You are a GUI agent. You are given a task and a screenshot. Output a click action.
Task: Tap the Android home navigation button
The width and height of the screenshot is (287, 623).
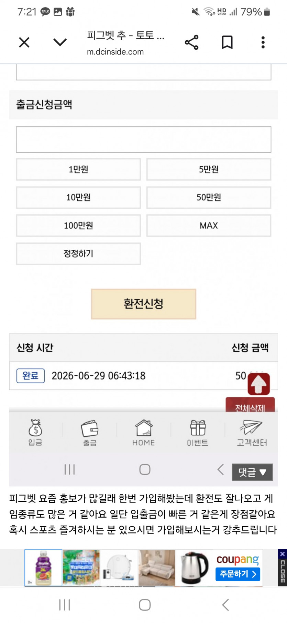click(145, 605)
